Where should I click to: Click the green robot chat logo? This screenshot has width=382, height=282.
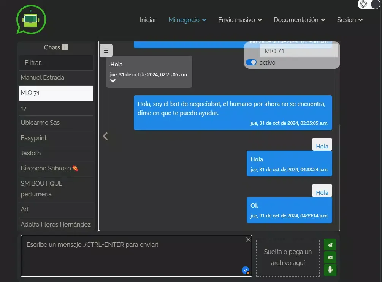pos(31,20)
